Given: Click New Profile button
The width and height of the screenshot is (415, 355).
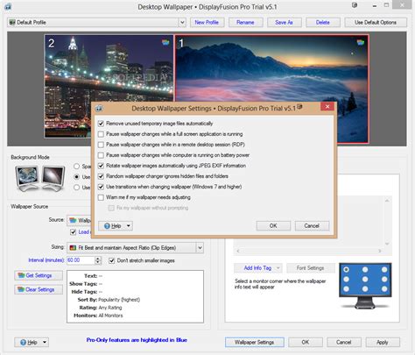Looking at the screenshot, I should (207, 23).
